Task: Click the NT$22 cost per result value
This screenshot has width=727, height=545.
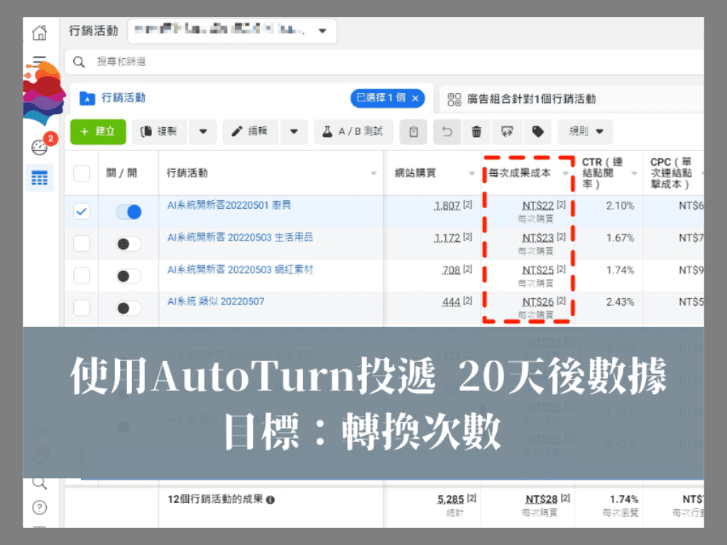Action: tap(538, 206)
